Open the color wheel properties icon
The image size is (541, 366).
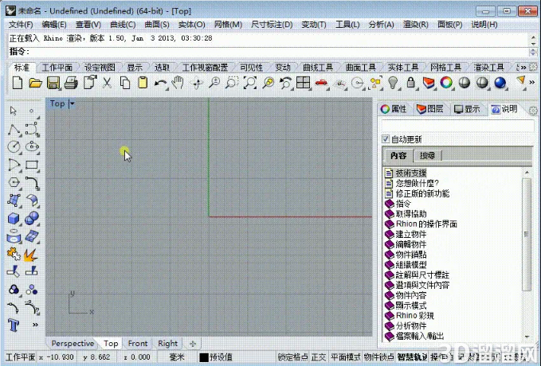[446, 83]
